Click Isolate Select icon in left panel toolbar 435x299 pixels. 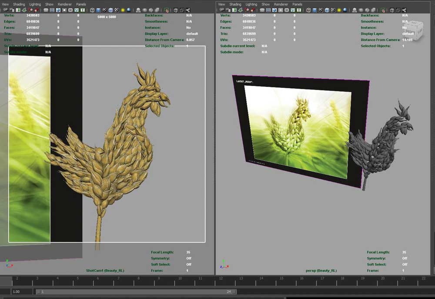pyautogui.click(x=167, y=10)
